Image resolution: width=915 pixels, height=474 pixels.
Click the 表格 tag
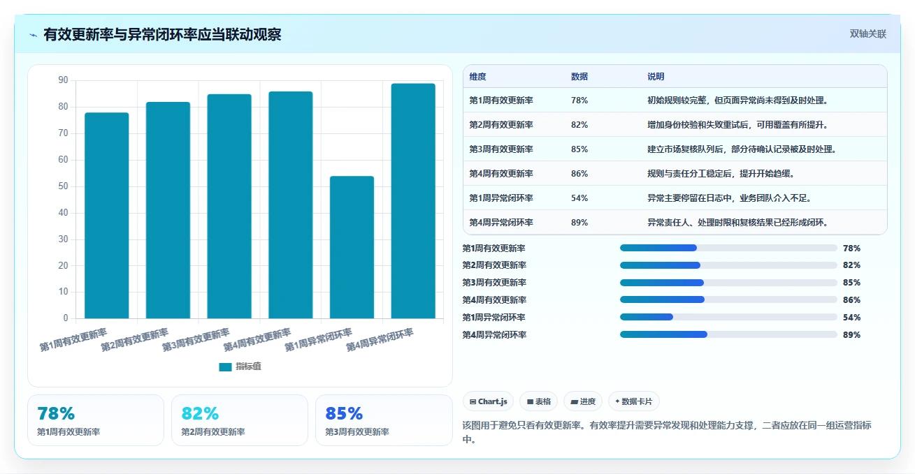point(538,401)
